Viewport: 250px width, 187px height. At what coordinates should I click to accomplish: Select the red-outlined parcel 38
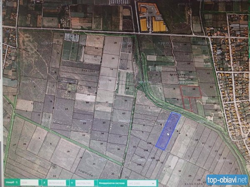(x=191, y=91)
